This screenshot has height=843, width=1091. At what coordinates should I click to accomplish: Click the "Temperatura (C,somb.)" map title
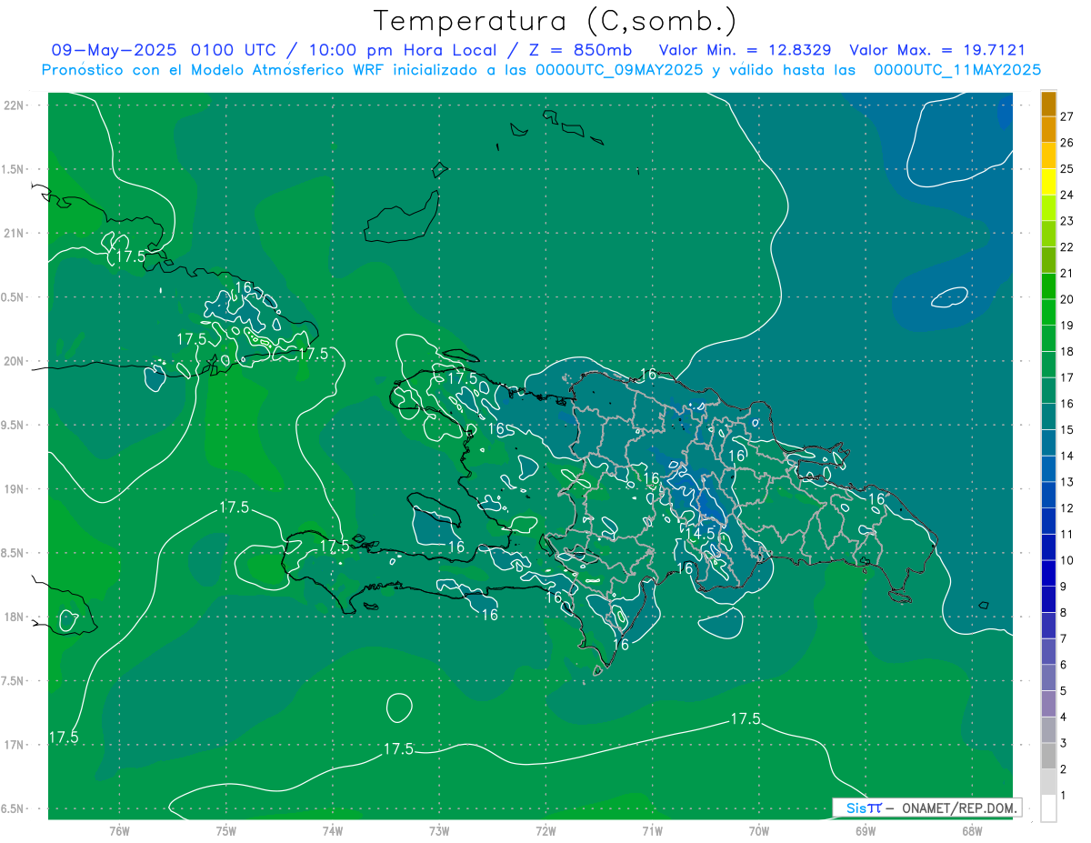tap(556, 20)
